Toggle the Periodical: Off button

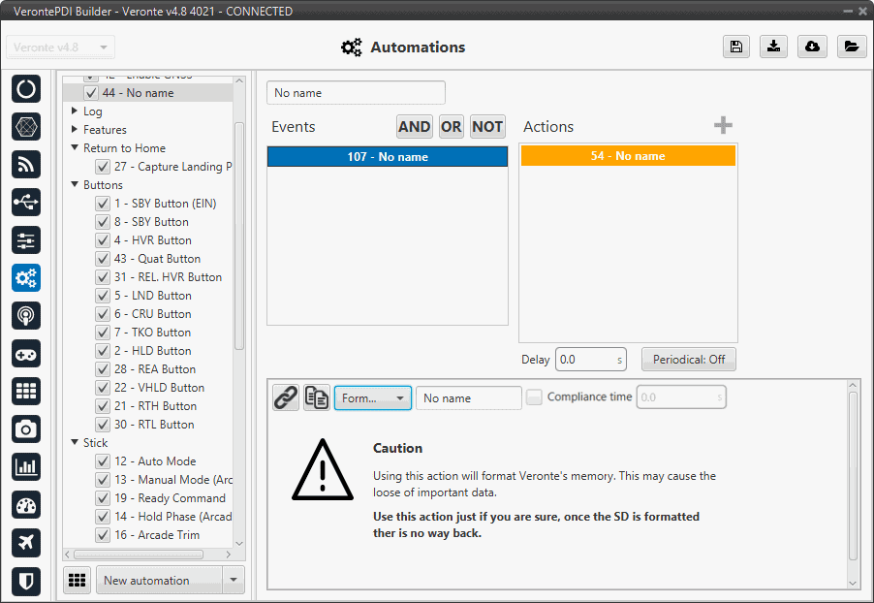click(688, 359)
